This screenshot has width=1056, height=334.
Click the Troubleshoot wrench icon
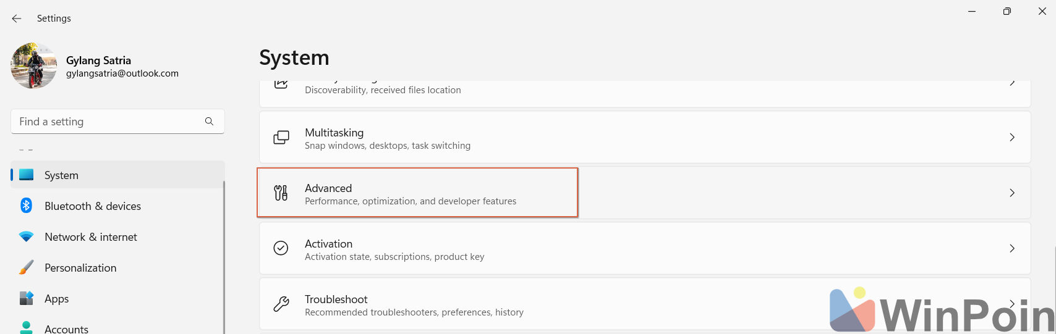click(x=281, y=304)
